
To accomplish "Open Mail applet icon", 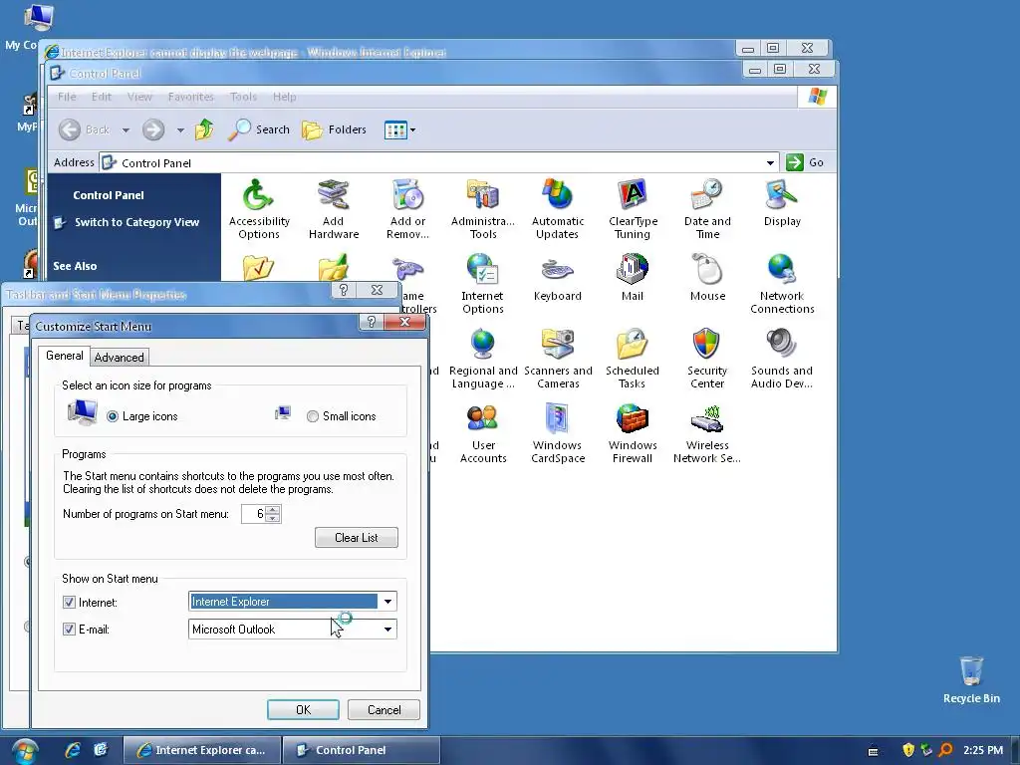I will pos(633,278).
